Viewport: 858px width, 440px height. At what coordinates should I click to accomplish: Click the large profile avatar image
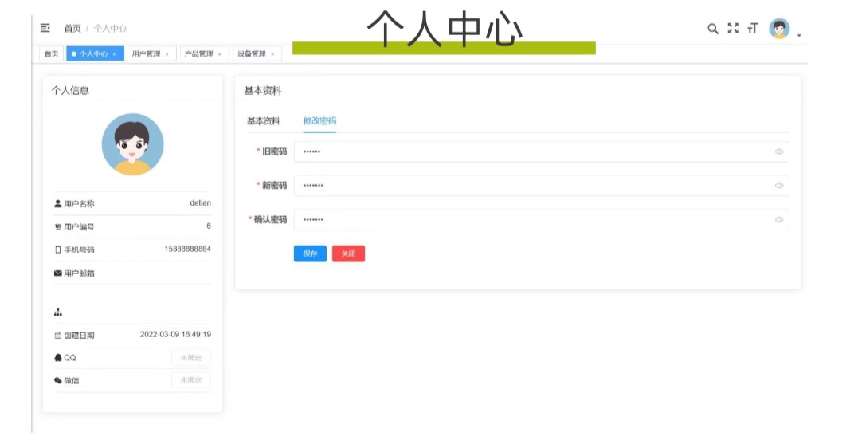132,144
